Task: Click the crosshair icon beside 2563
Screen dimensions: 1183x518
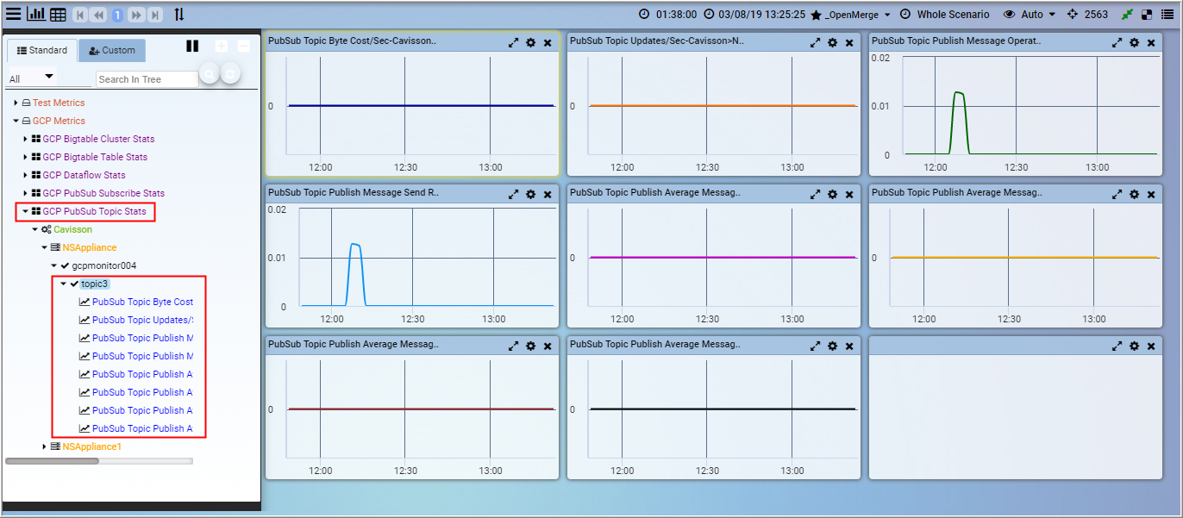Action: pyautogui.click(x=1073, y=15)
